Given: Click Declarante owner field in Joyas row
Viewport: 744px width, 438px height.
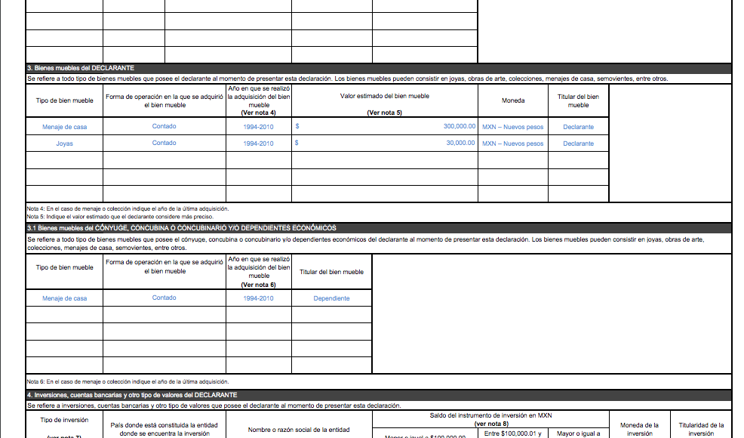Looking at the screenshot, I should tap(578, 143).
